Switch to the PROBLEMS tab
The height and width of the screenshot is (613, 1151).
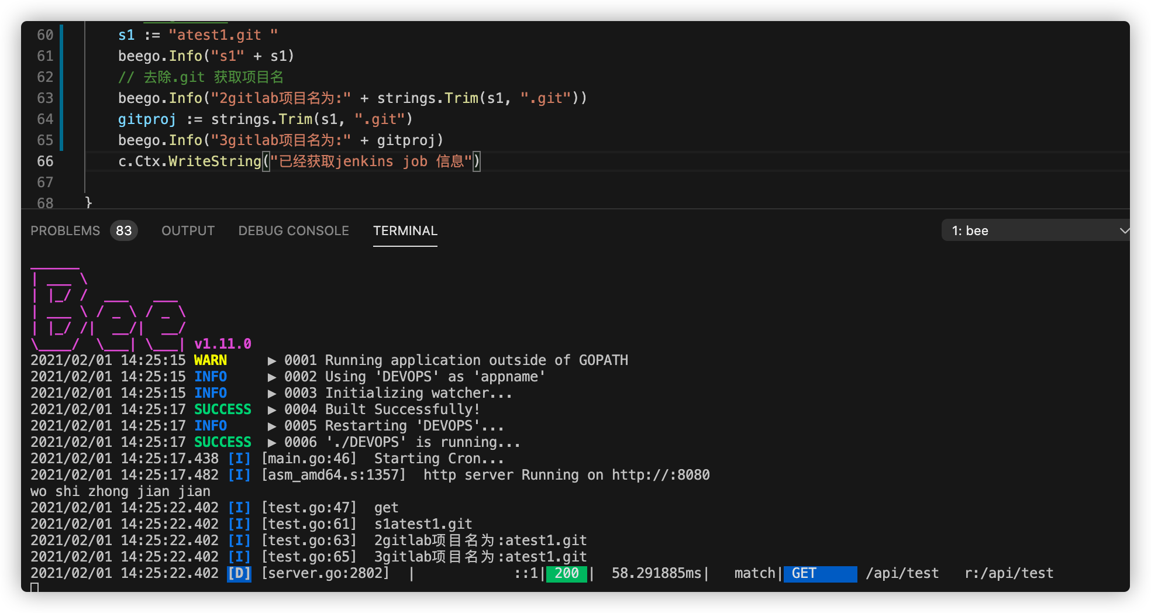pos(65,230)
